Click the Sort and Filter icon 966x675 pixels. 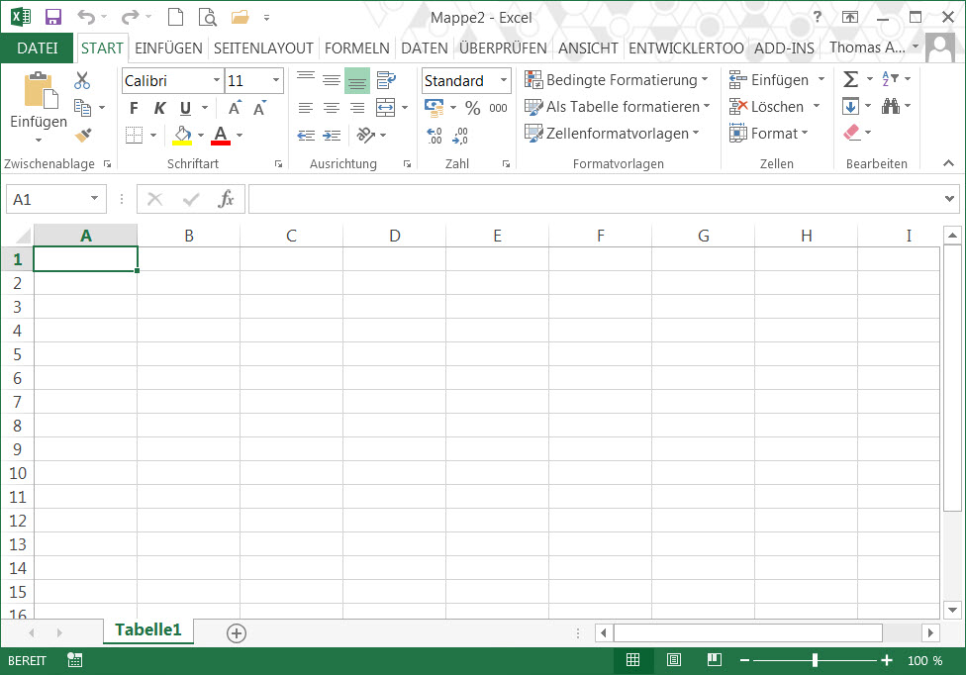[x=890, y=79]
